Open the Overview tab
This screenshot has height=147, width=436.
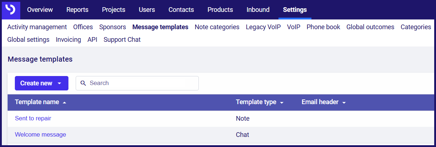[40, 10]
